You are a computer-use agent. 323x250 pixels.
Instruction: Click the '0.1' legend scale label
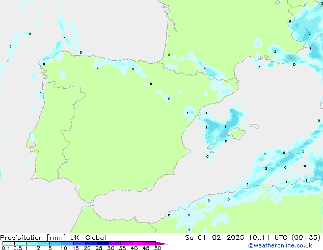pyautogui.click(x=6, y=248)
